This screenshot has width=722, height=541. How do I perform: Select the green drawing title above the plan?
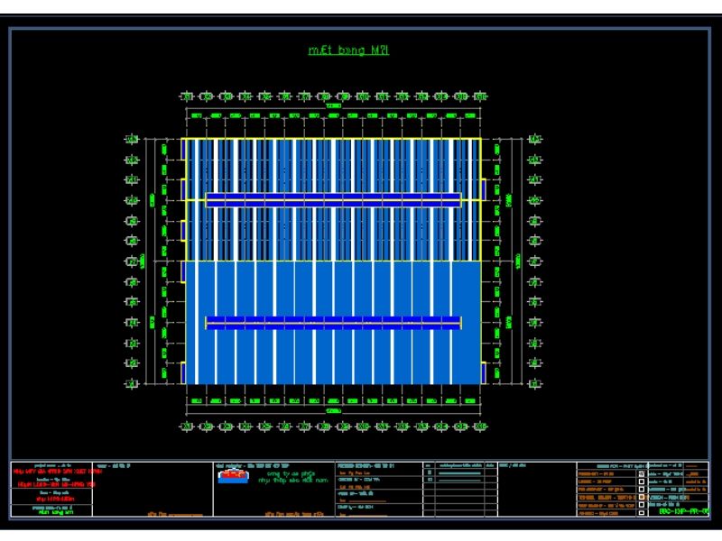348,50
